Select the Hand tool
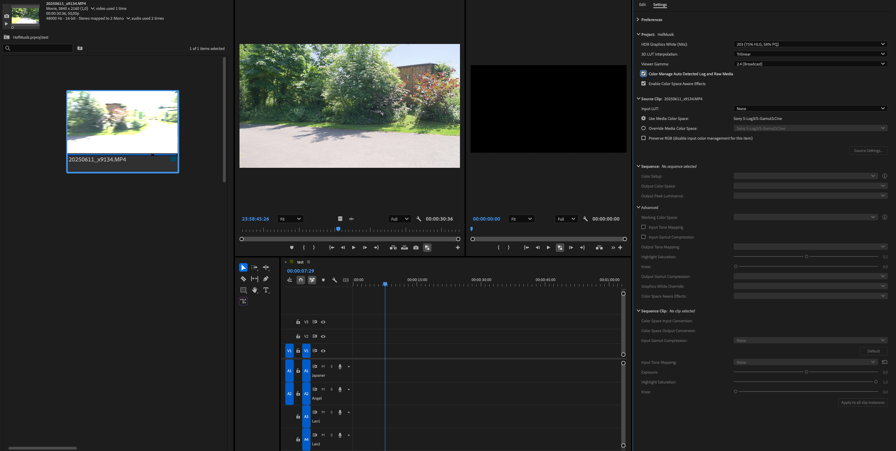 (x=255, y=290)
